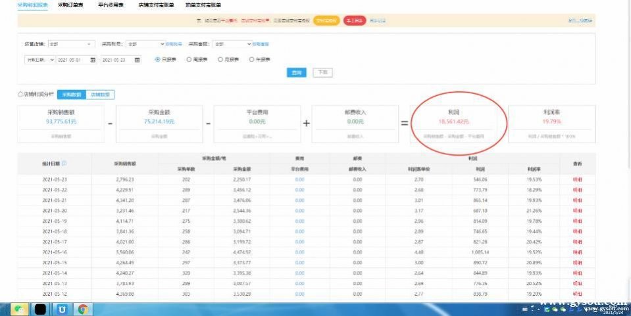Click 平台费用 0.00 in the 2021-05-16 row
Screen dimensions: 631x316
click(x=299, y=252)
